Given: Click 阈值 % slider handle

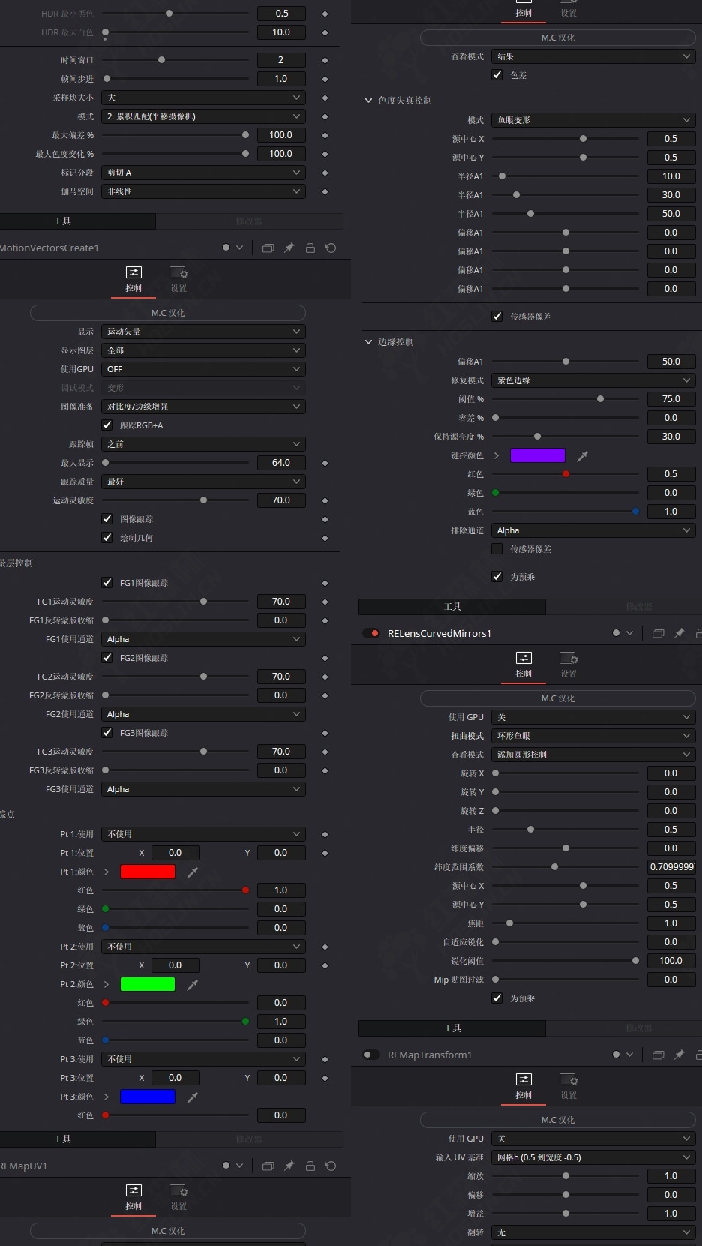Looking at the screenshot, I should pyautogui.click(x=600, y=399).
